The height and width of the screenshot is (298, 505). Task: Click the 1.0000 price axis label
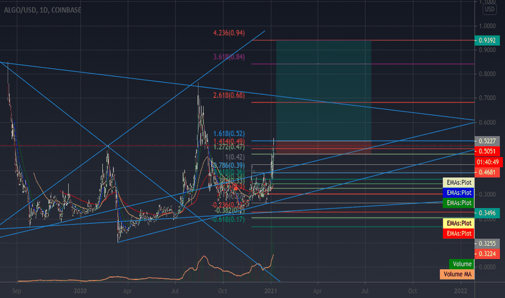pyautogui.click(x=487, y=26)
